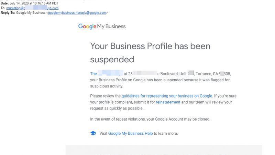Click the googlemybusiness-noreply@google.com address

click(x=77, y=12)
